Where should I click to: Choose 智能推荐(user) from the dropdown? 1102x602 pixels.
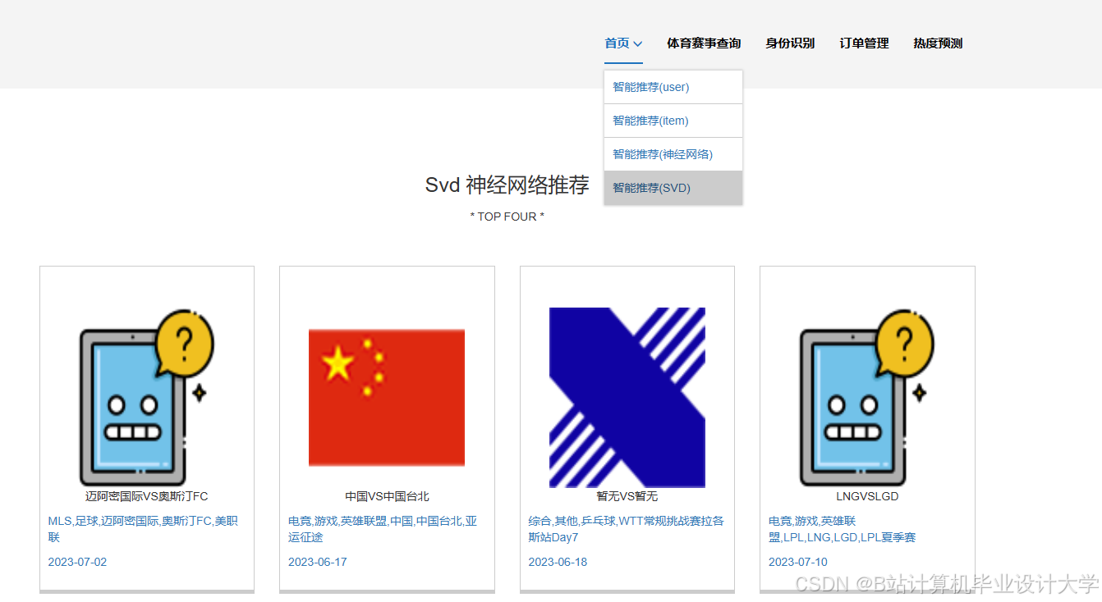pos(673,87)
